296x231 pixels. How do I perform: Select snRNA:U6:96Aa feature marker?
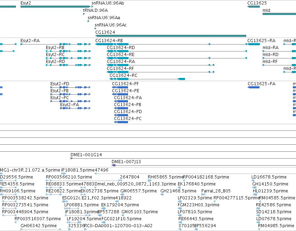click(x=89, y=21)
